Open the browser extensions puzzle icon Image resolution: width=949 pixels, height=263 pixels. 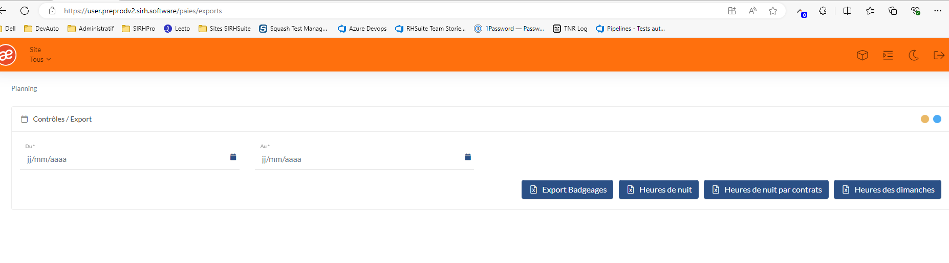click(x=823, y=11)
